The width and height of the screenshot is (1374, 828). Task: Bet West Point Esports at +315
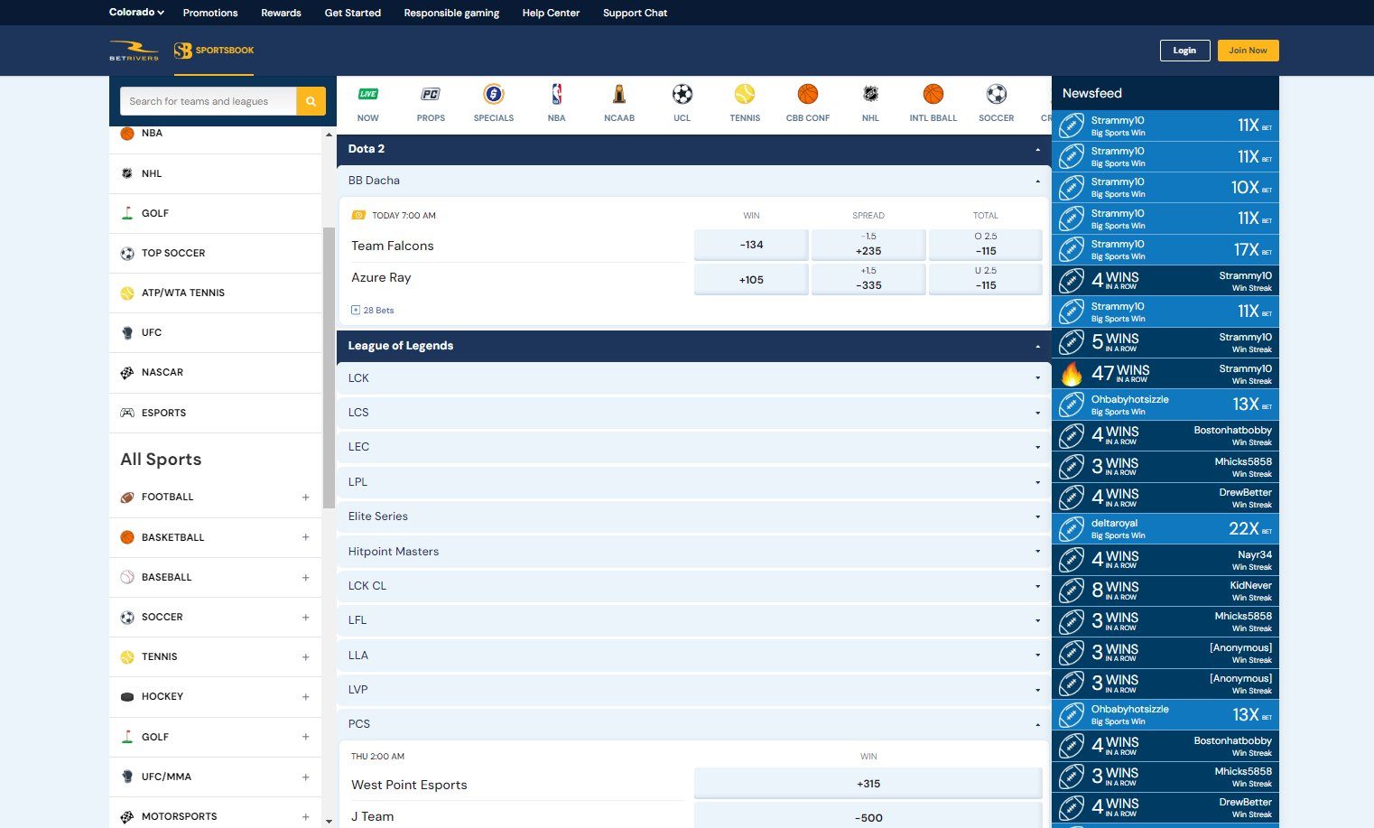tap(868, 784)
